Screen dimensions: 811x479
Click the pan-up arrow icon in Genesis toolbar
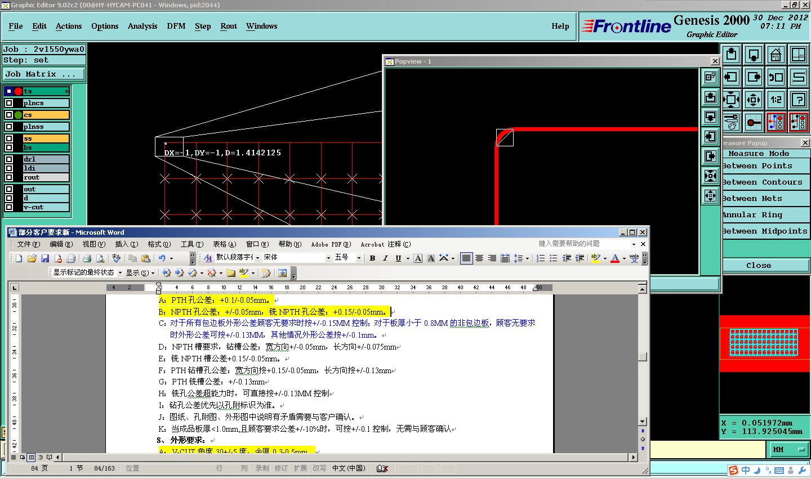click(731, 55)
